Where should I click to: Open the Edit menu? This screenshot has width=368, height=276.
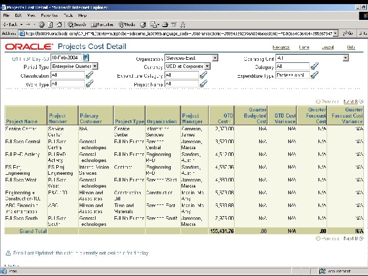(x=18, y=15)
